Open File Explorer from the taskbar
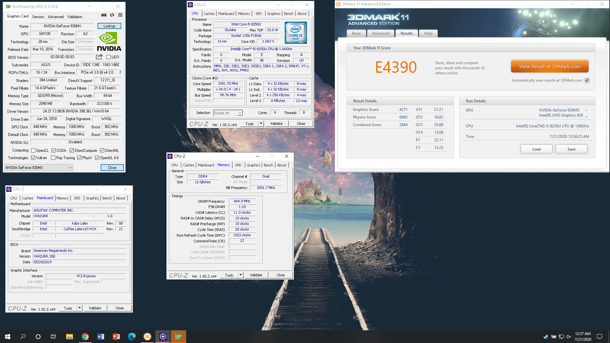 click(x=69, y=337)
